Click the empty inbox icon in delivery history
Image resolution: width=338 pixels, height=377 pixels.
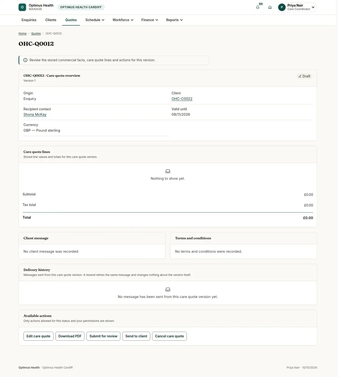168,289
